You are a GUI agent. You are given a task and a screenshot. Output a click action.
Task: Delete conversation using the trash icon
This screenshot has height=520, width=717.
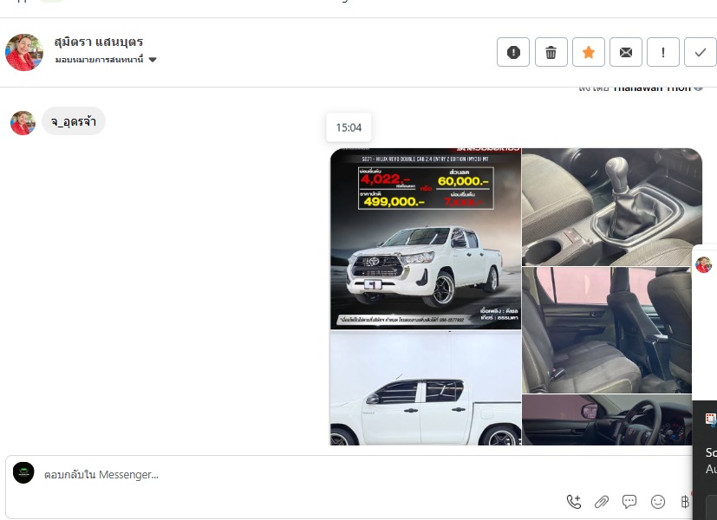point(551,52)
